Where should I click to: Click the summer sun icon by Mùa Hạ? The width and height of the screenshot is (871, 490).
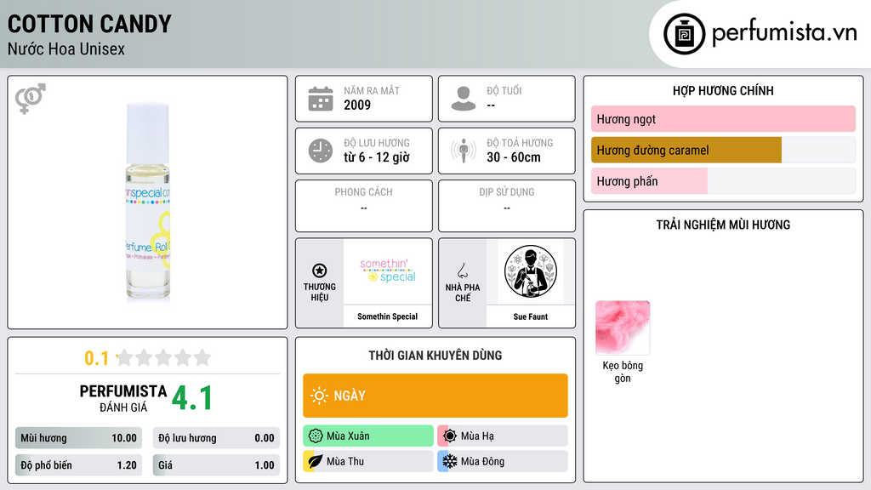[x=450, y=436]
